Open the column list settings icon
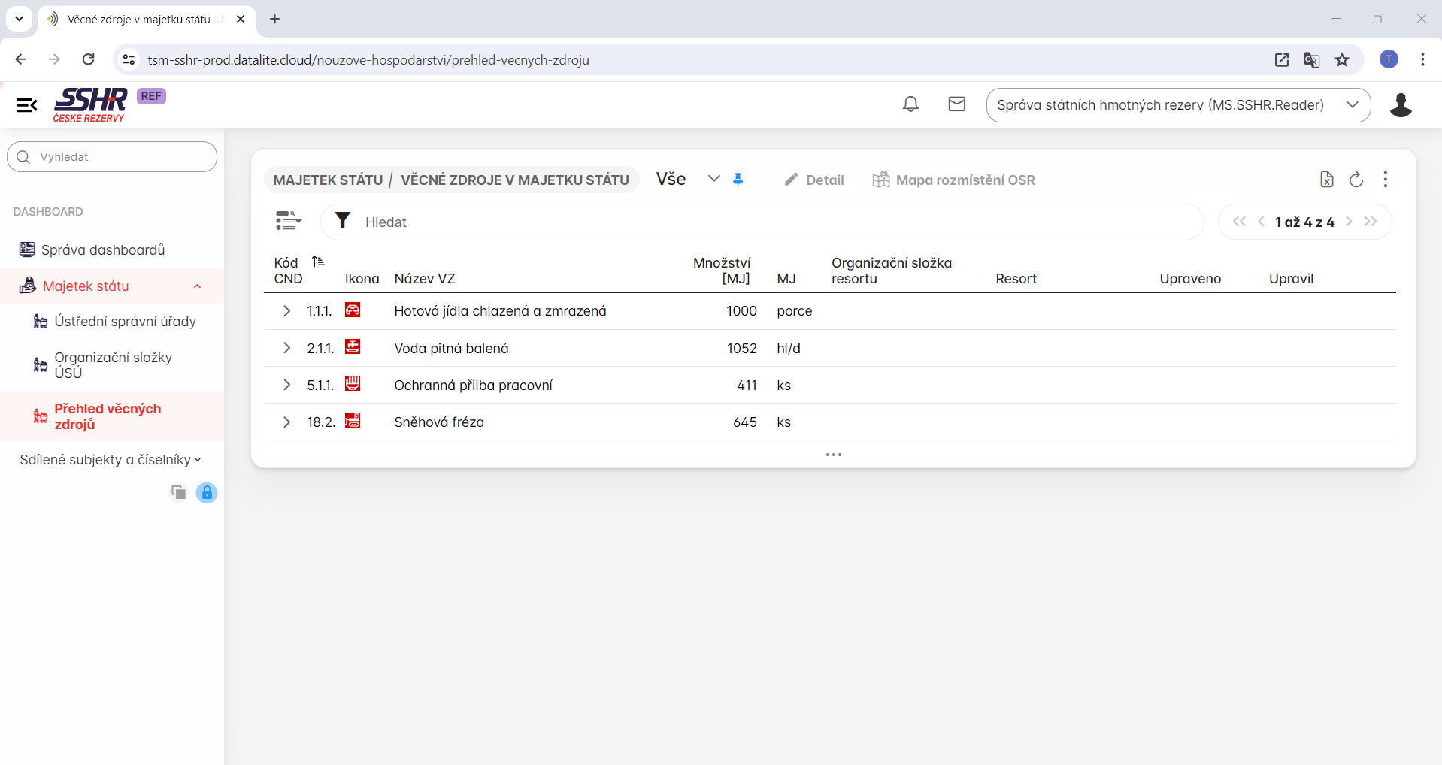 point(288,221)
